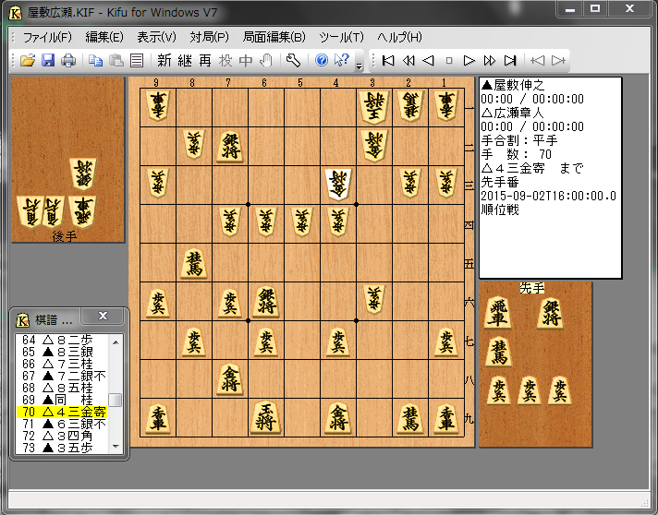Jump to first move of the game

coord(388,60)
